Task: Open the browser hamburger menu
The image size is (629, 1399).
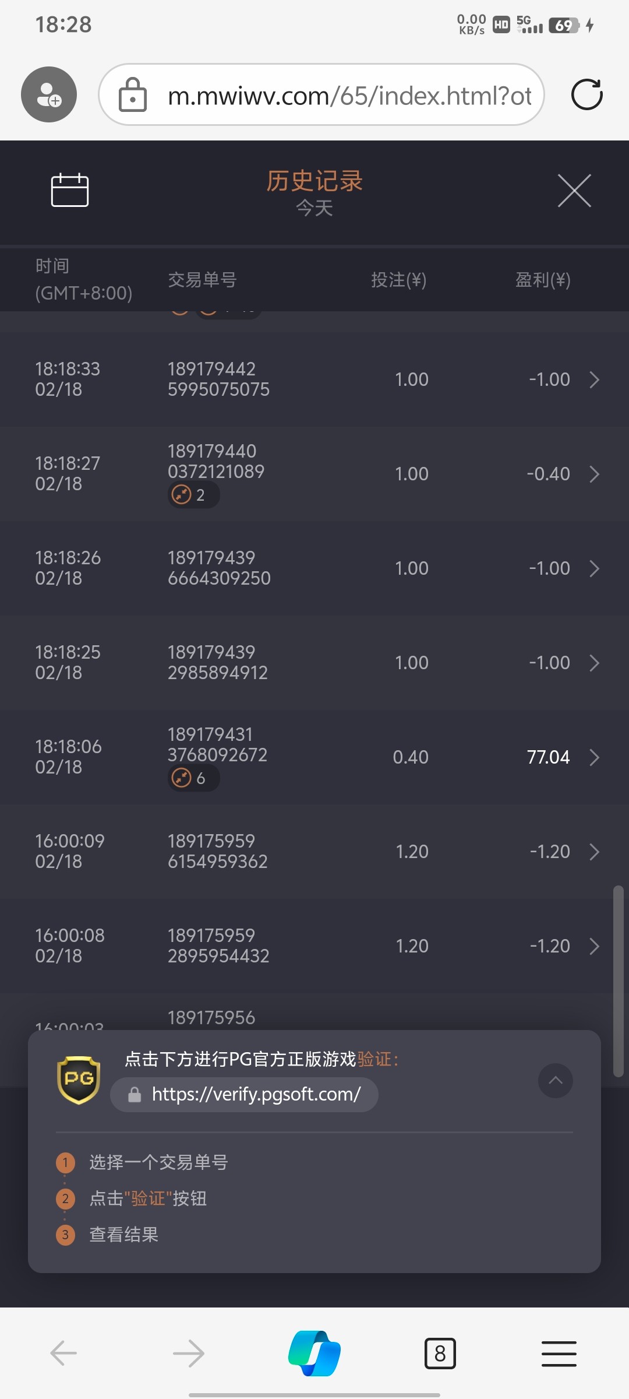Action: 559,1353
